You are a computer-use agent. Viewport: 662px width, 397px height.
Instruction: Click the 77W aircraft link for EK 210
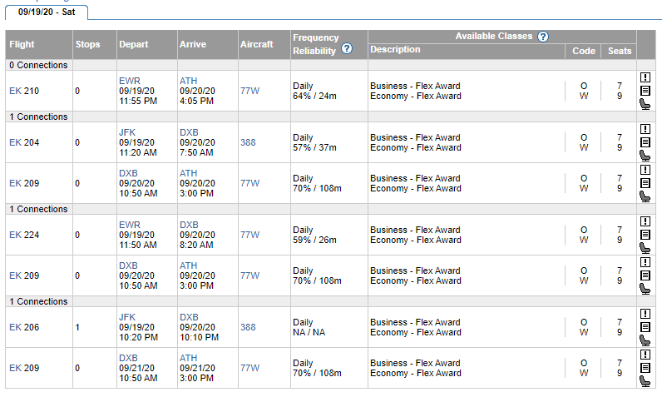249,91
